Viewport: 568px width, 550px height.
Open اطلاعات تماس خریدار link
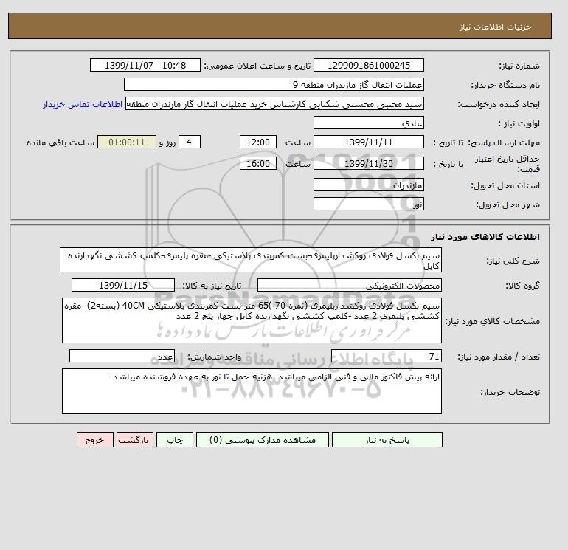[83, 104]
